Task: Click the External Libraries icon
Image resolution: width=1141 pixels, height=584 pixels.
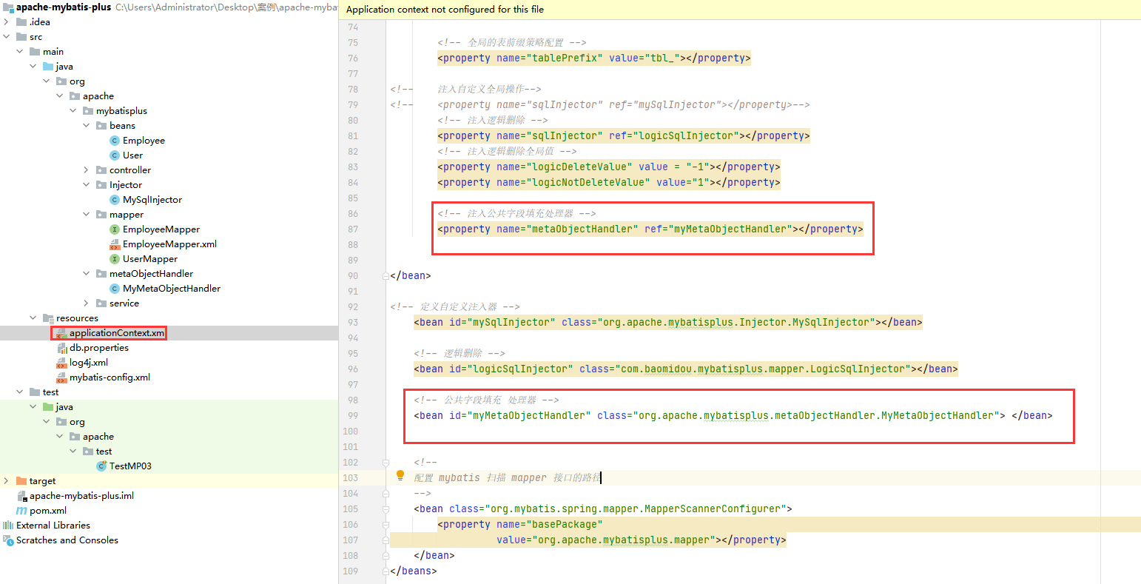Action: (x=9, y=525)
